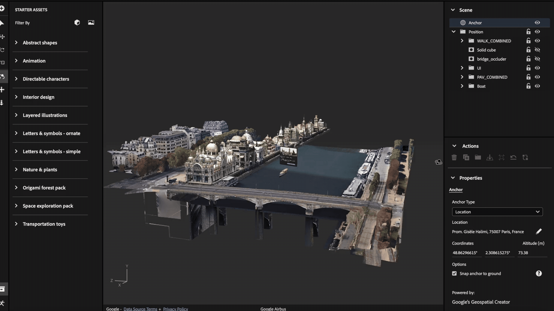Viewport: 554px width, 311px height.
Task: Open the Data Source Terms link
Action: click(x=140, y=309)
